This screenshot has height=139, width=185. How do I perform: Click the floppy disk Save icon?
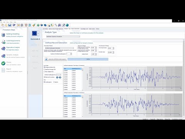[10, 25]
